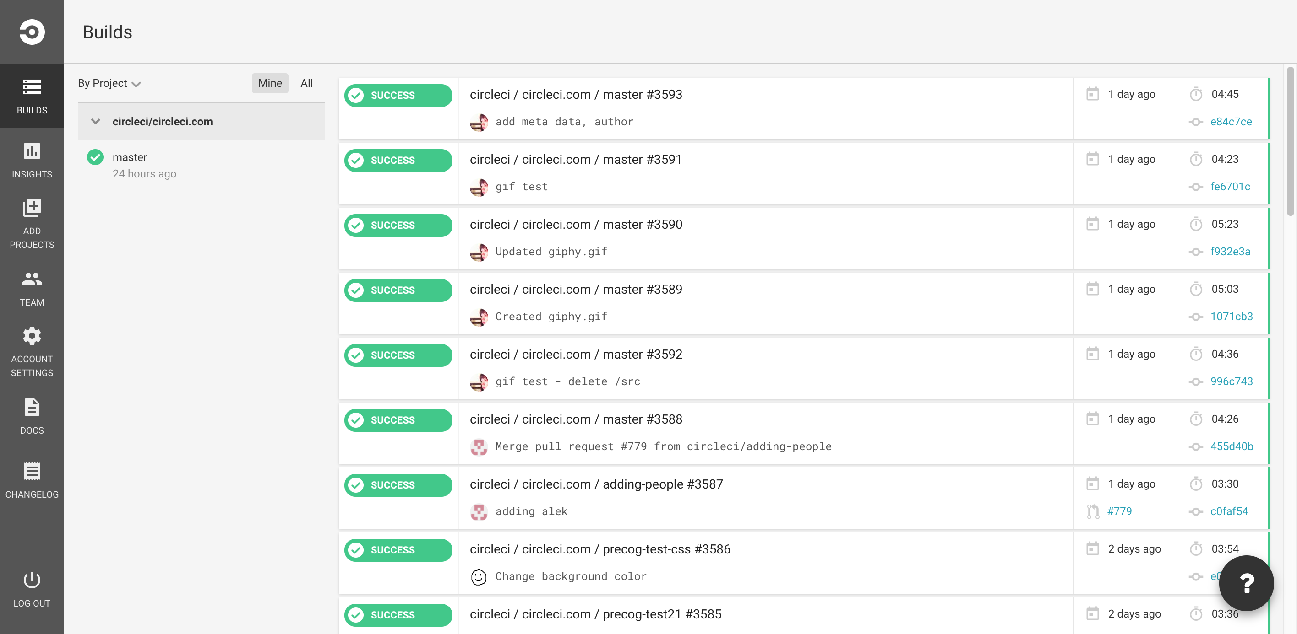Viewport: 1297px width, 634px height.
Task: Open the Team page
Action: 32,288
